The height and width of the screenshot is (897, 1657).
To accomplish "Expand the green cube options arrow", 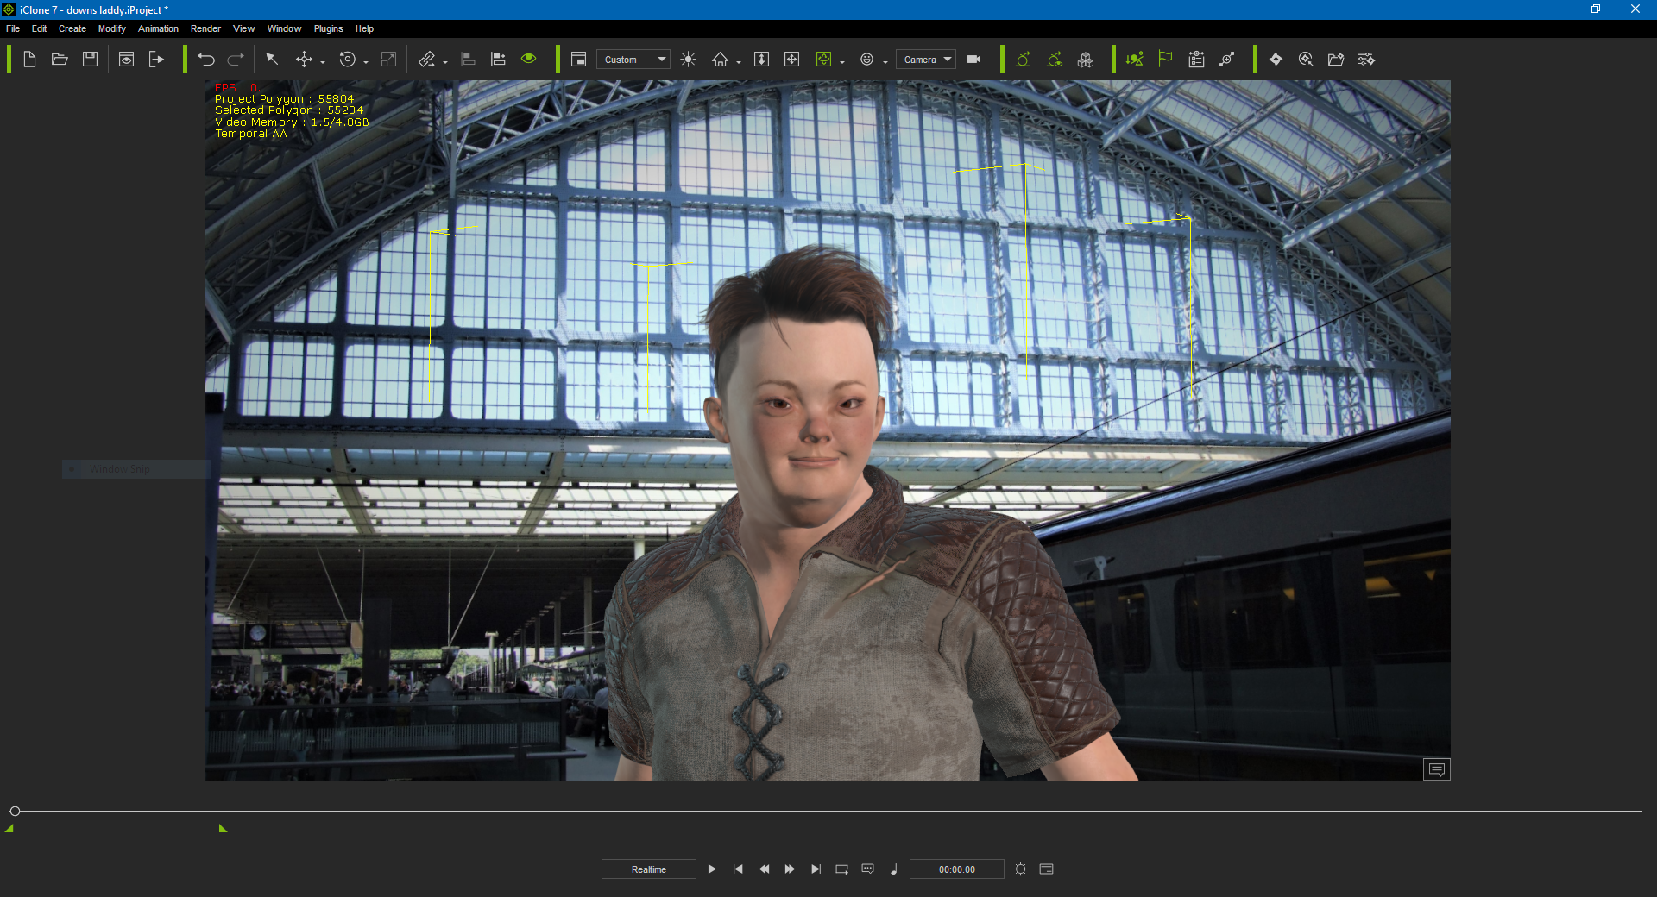I will click(842, 62).
